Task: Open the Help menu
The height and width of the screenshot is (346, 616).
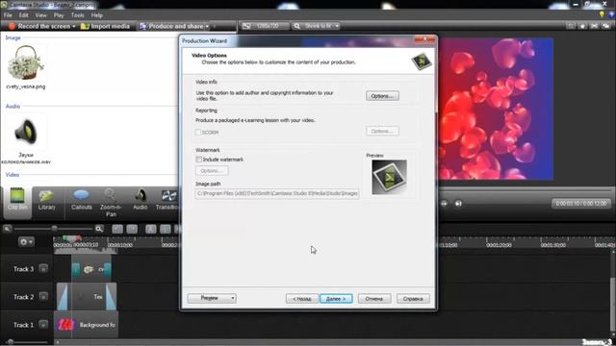Action: (x=97, y=15)
